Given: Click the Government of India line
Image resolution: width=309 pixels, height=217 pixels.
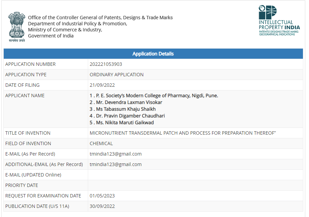Looking at the screenshot, I should tap(51, 36).
